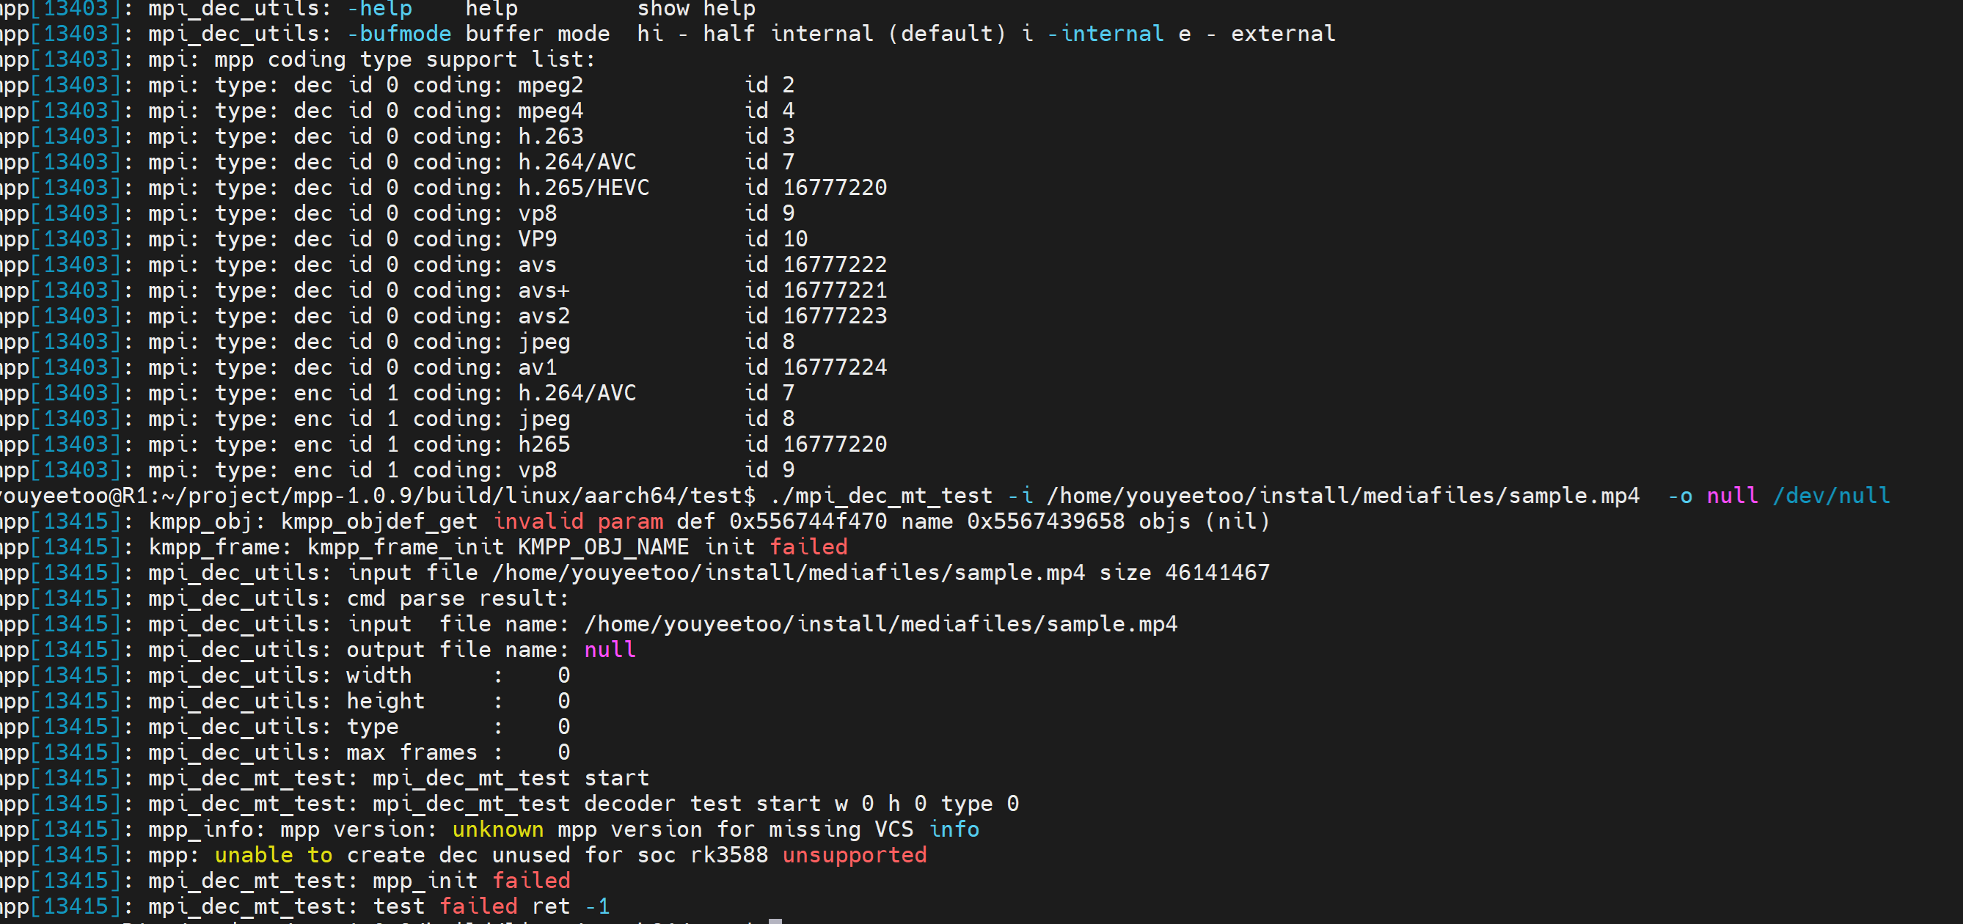Click the hex address 0x556744f470
The image size is (1963, 924).
click(808, 521)
